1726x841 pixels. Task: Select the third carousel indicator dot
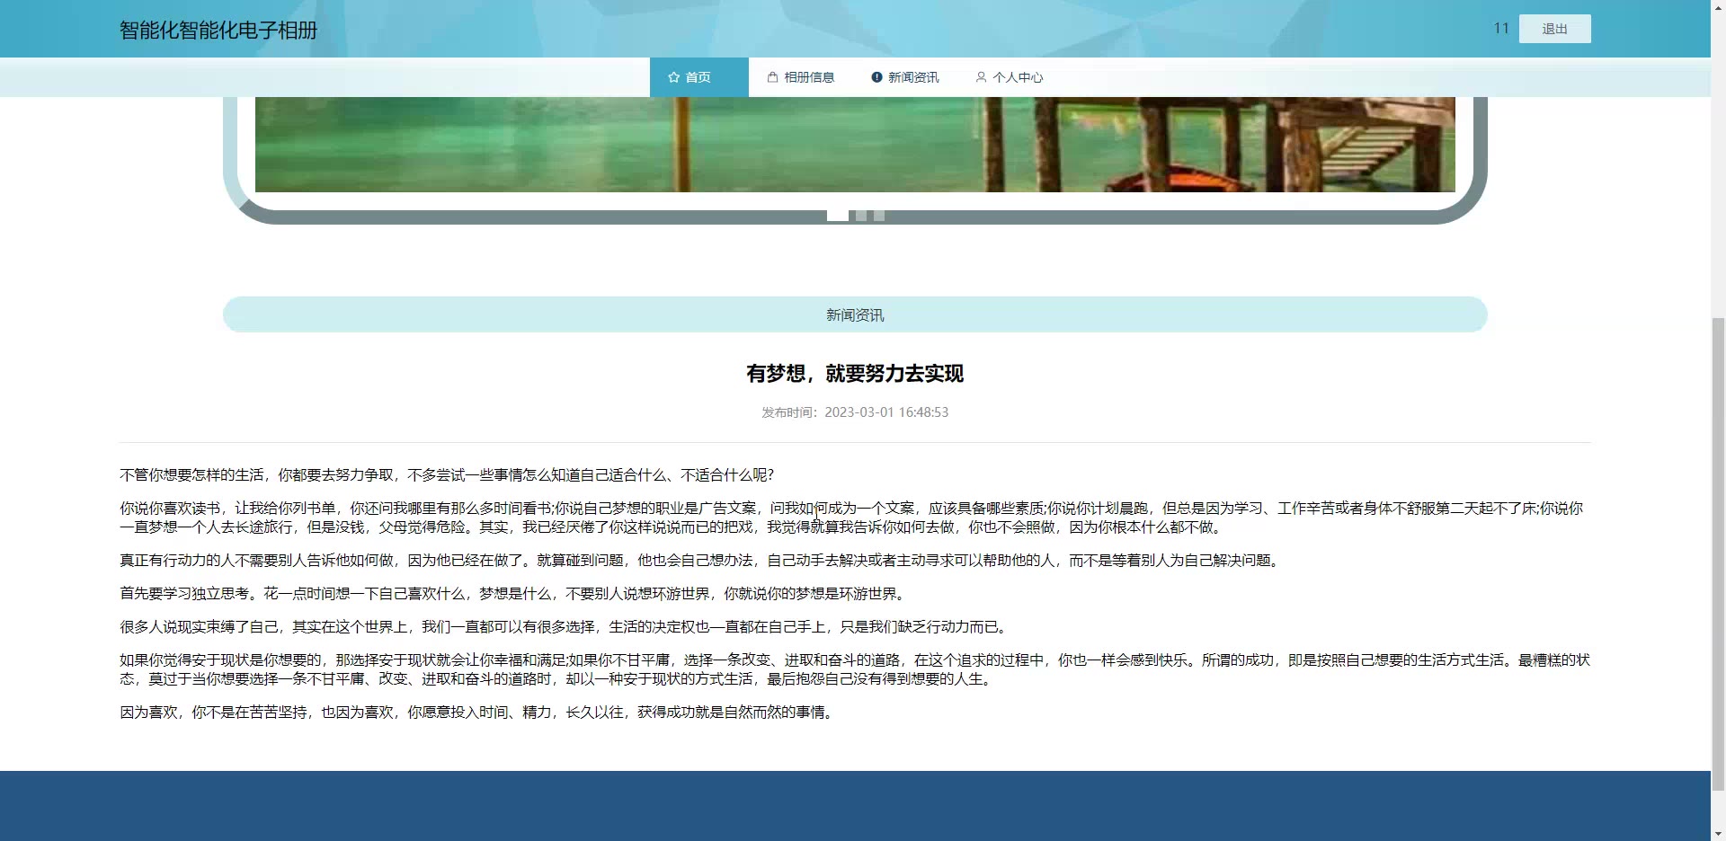[879, 216]
